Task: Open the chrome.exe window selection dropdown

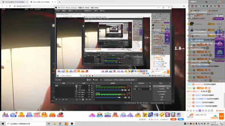Action: click(120, 80)
